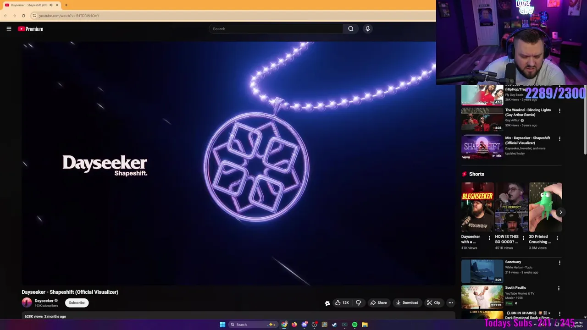
Task: Open Windows Start menu
Action: pos(222,324)
